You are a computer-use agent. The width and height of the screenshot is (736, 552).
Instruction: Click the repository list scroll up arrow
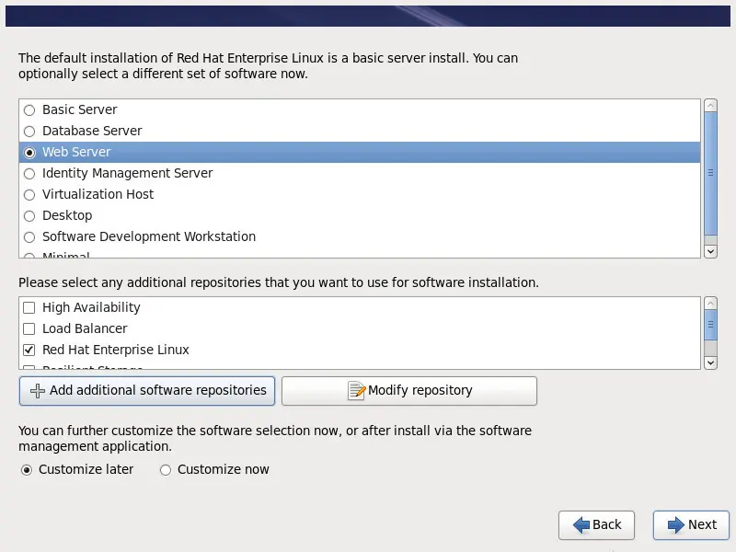[710, 304]
